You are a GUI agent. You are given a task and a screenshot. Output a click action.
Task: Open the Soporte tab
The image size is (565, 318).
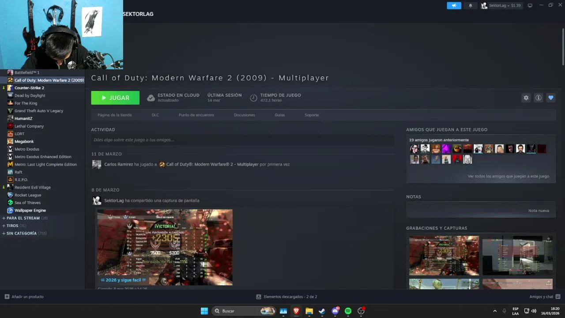pos(312,115)
